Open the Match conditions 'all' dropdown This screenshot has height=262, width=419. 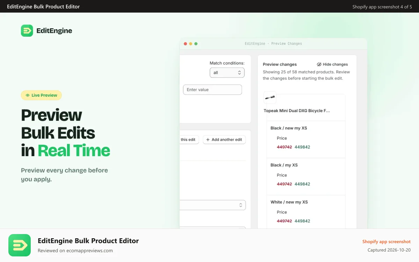click(227, 73)
